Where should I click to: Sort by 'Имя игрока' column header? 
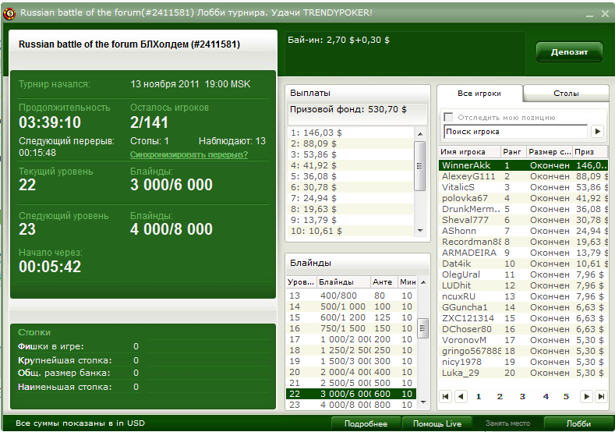470,152
